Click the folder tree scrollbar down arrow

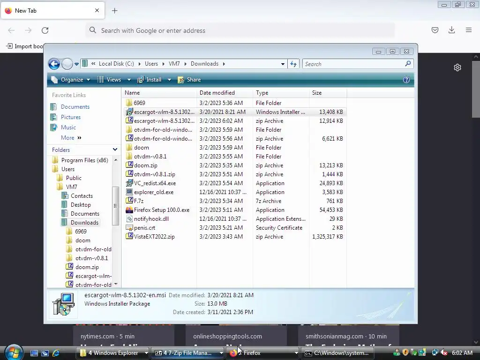click(116, 284)
